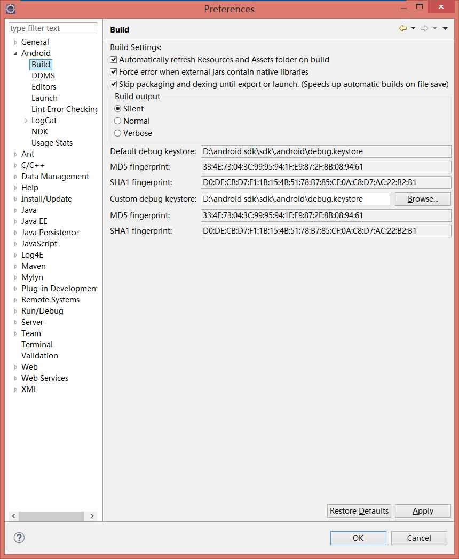459x559 pixels.
Task: Expand the LogCat tree node
Action: coord(26,121)
